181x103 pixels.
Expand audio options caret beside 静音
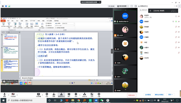point(9,95)
